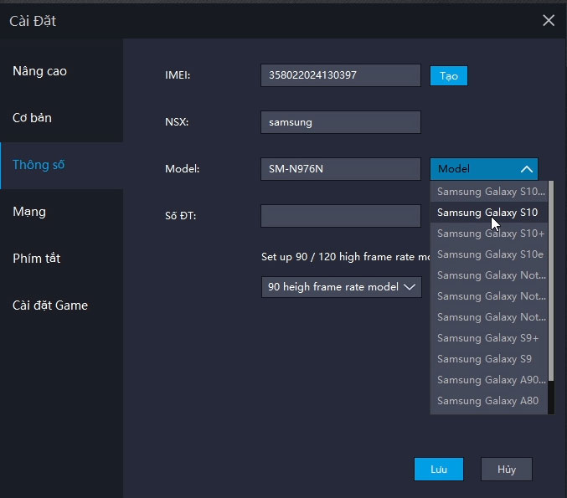Save settings with the Lưu button
The width and height of the screenshot is (567, 498).
(439, 470)
